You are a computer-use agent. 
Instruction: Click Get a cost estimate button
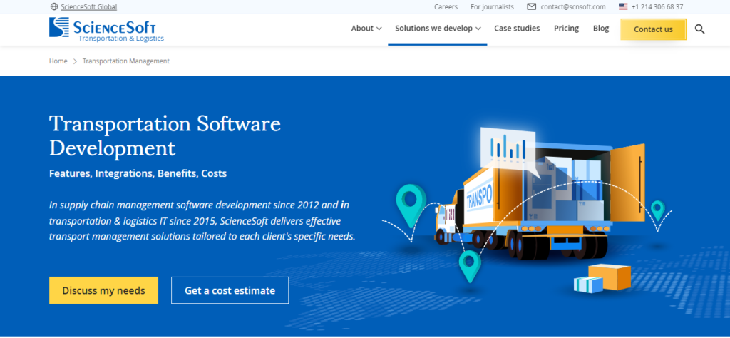230,290
